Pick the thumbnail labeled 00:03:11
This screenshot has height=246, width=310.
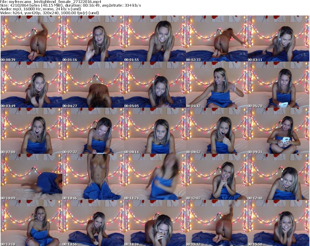(279, 39)
